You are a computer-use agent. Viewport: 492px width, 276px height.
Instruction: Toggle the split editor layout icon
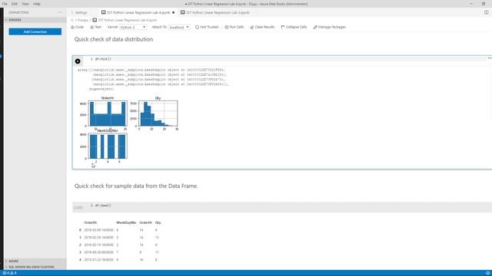486,12
